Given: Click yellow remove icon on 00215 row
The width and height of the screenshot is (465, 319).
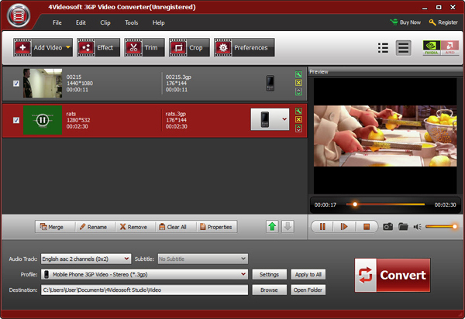Looking at the screenshot, I should pyautogui.click(x=298, y=83).
